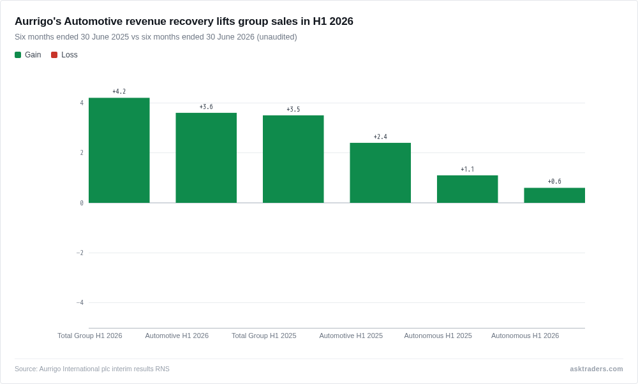Click the Automotive H1 2026 axis label
Image resolution: width=638 pixels, height=384 pixels.
(x=177, y=336)
